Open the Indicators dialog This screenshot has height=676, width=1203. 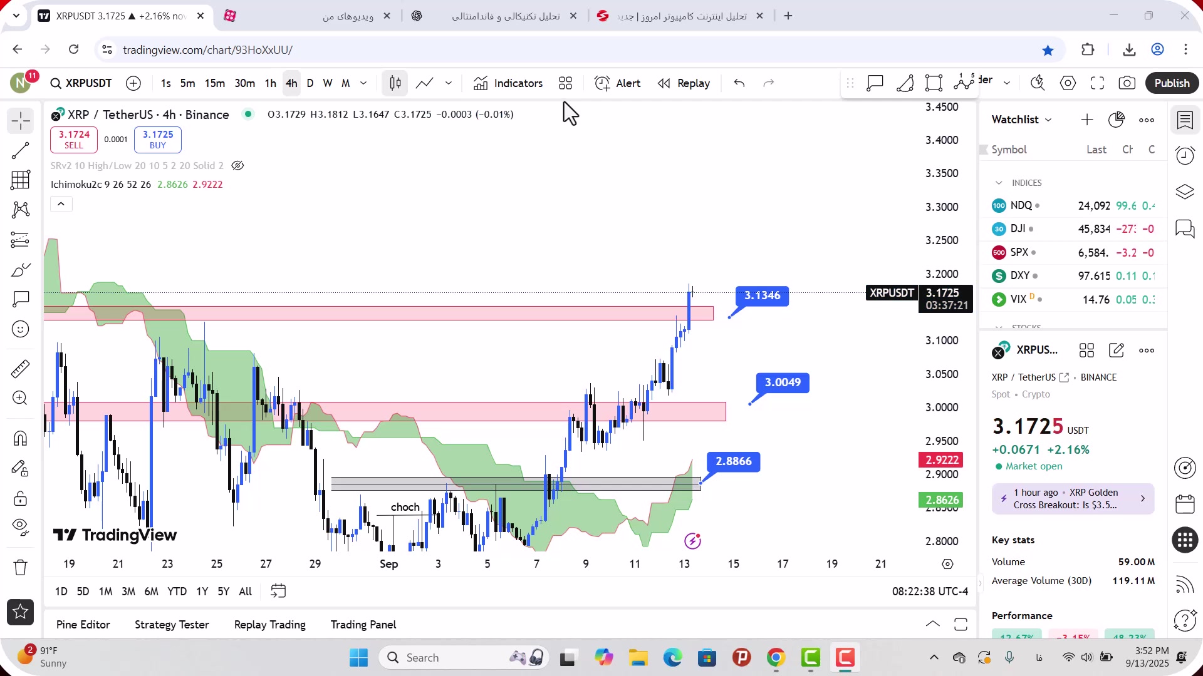click(x=508, y=83)
